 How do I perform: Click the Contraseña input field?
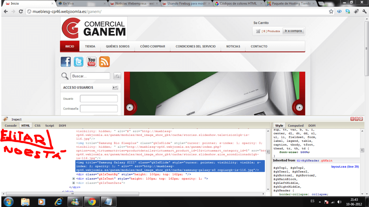[99, 109]
